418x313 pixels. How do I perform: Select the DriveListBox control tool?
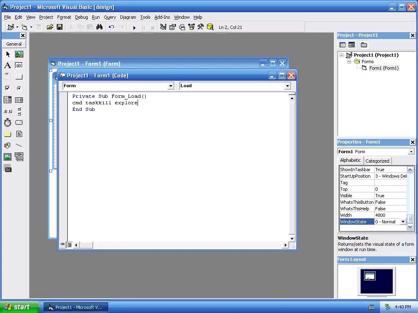pos(19,122)
